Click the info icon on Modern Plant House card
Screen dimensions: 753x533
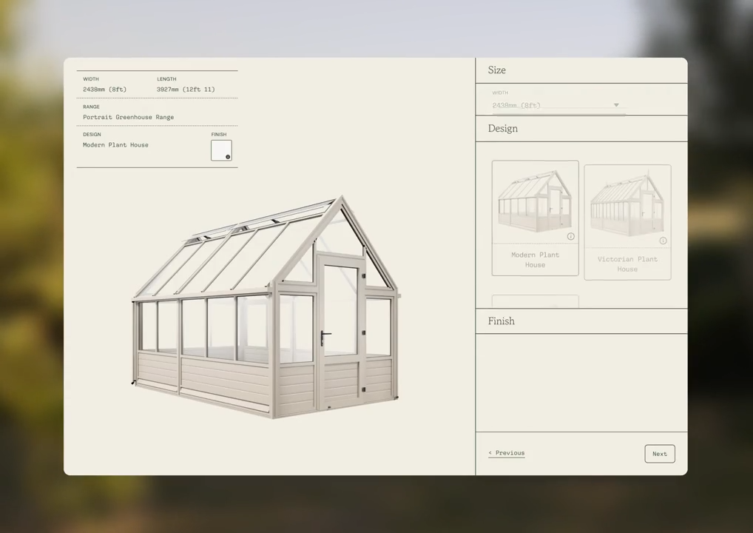570,237
